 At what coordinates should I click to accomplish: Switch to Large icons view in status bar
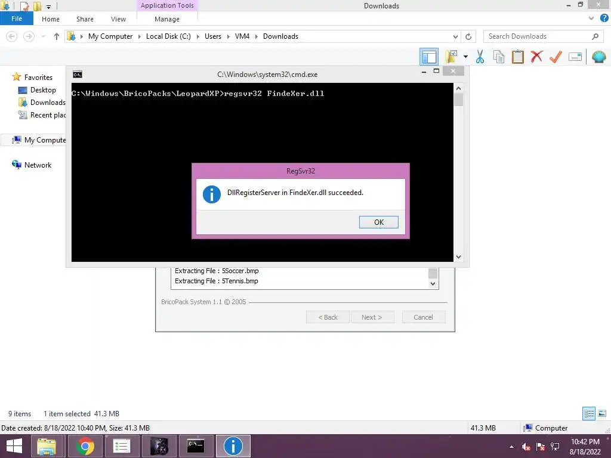point(602,413)
